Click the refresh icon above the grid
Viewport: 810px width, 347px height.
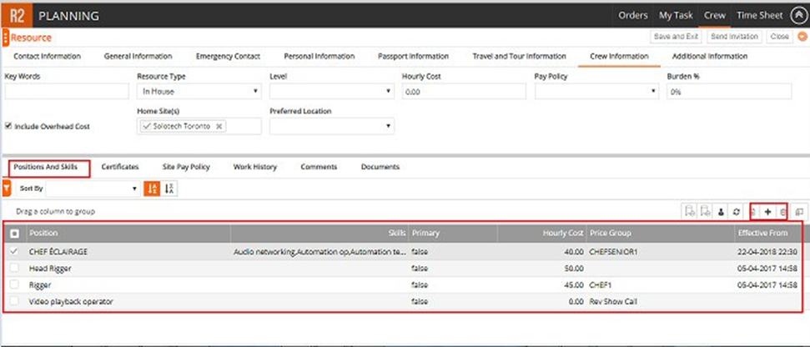tap(737, 213)
